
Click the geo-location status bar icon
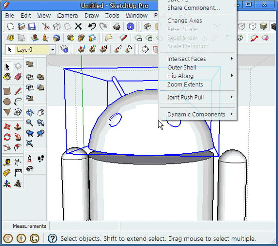click(8, 239)
